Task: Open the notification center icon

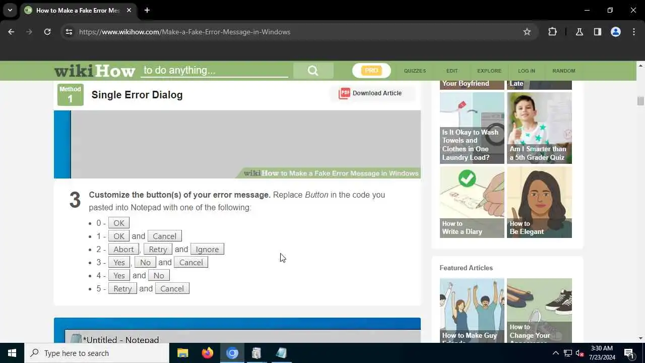Action: tap(629, 353)
